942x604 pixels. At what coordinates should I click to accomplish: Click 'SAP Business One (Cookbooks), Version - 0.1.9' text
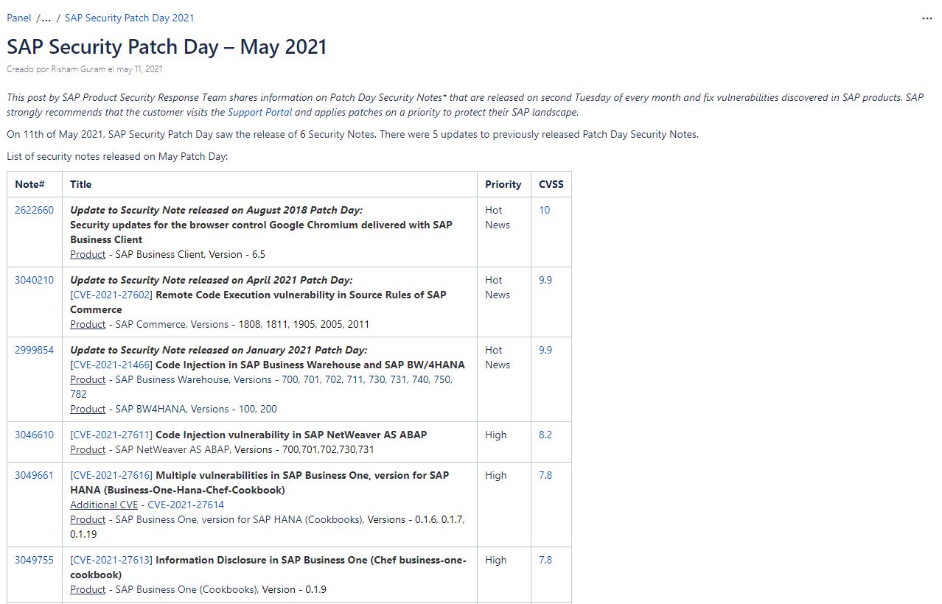pyautogui.click(x=221, y=589)
